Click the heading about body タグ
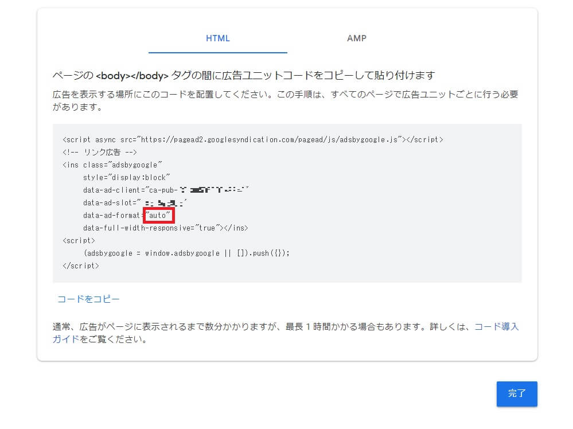573x429 pixels. pos(244,76)
